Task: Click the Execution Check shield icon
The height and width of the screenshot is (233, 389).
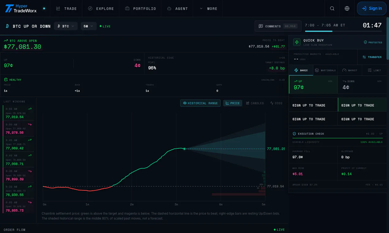Action: (294, 134)
